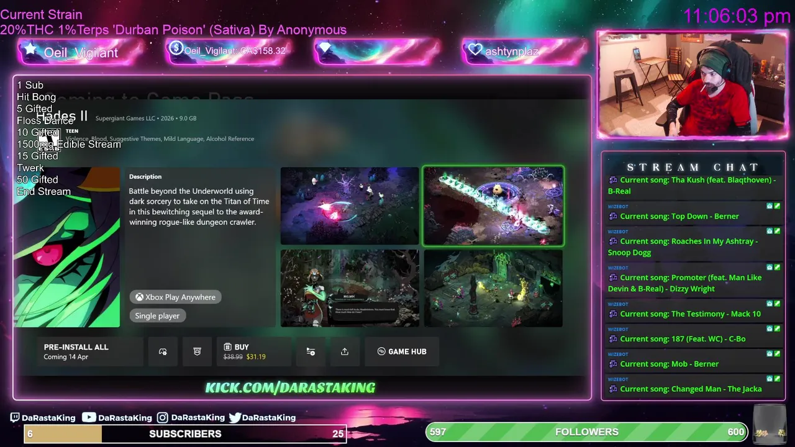This screenshot has height=447, width=795.
Task: Open the Game Hub button
Action: pyautogui.click(x=402, y=352)
